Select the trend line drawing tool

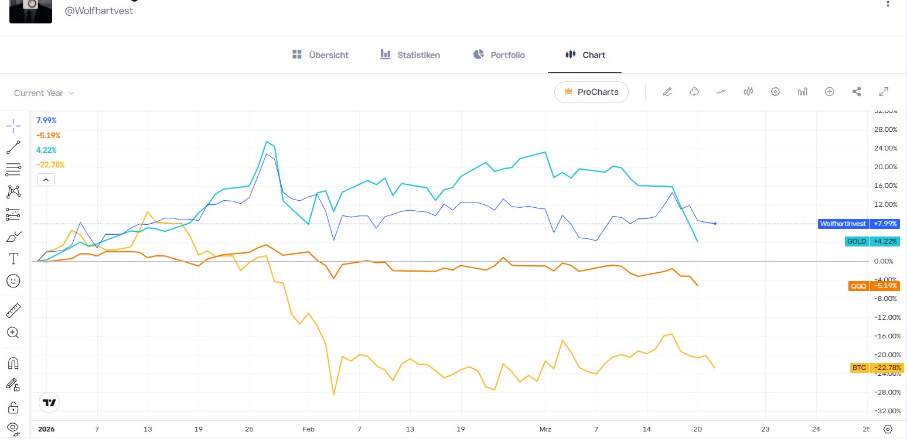pyautogui.click(x=13, y=148)
